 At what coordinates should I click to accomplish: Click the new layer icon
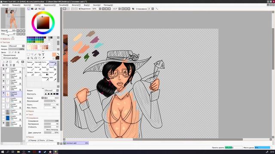(3, 62)
